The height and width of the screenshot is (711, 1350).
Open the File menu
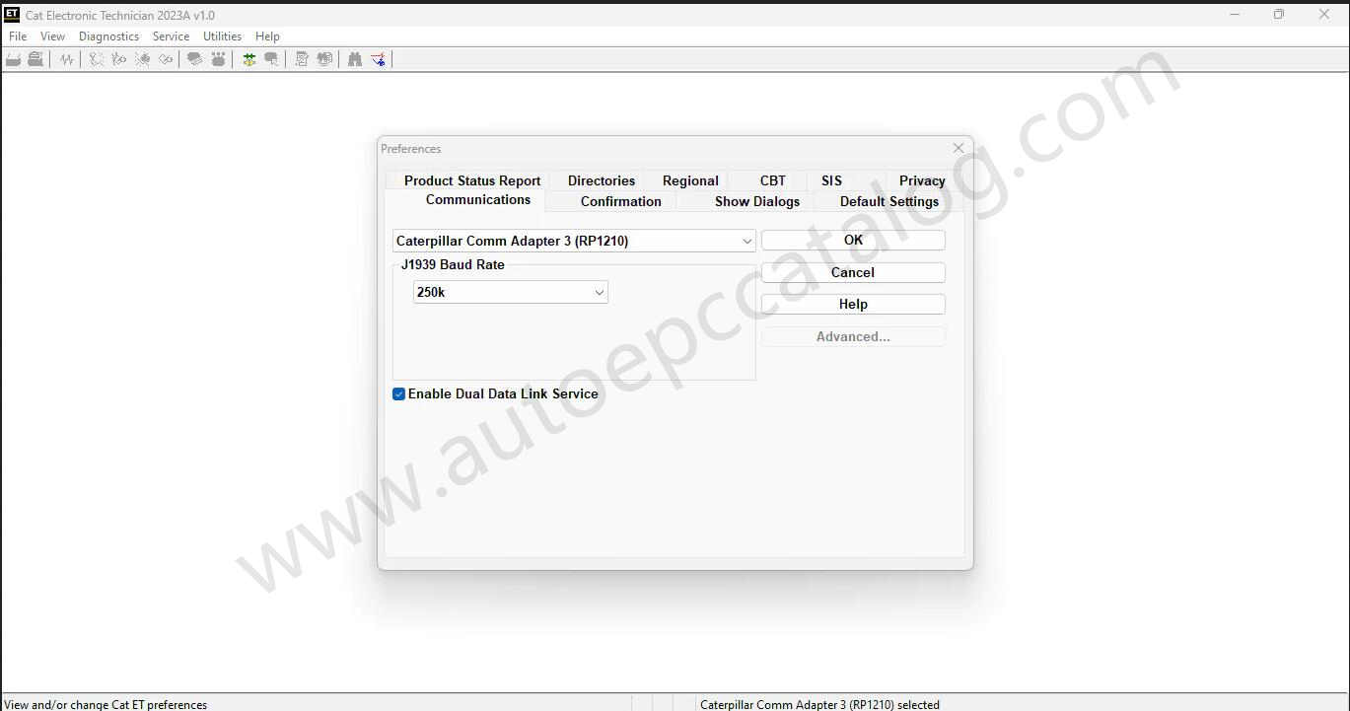[18, 36]
